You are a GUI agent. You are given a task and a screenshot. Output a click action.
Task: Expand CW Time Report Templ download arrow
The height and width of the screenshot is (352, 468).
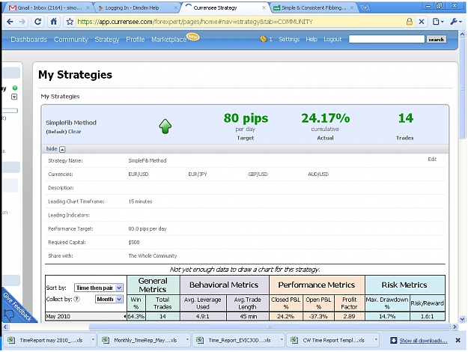pyautogui.click(x=376, y=340)
